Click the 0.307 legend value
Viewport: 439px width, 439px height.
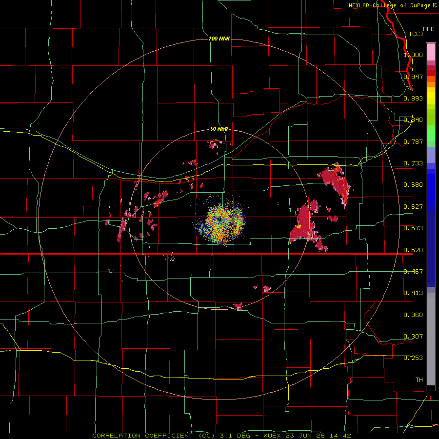coord(413,337)
